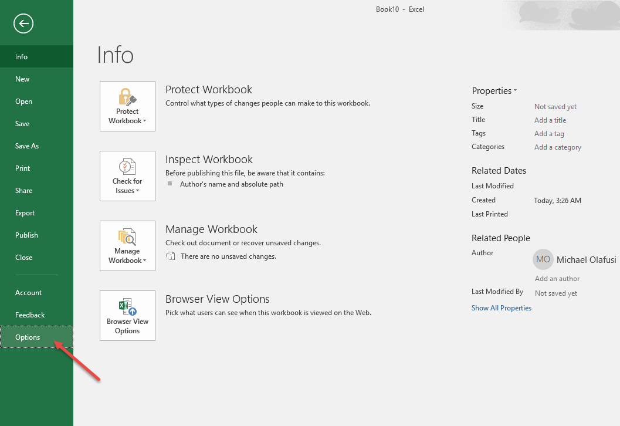This screenshot has width=620, height=426.
Task: Click the Show All Properties link
Action: pos(501,307)
